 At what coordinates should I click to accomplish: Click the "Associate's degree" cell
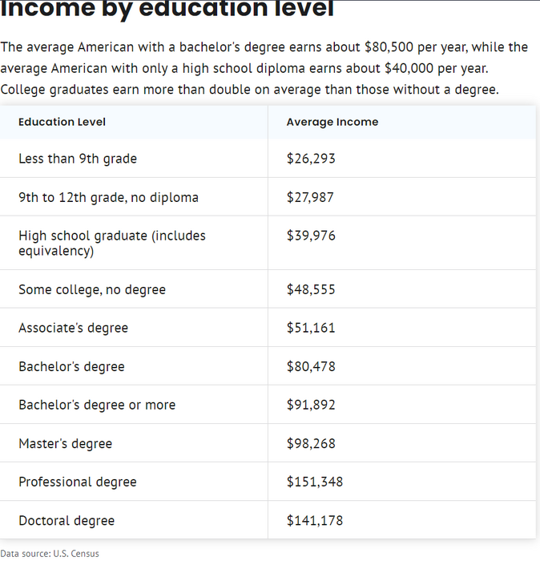(73, 328)
